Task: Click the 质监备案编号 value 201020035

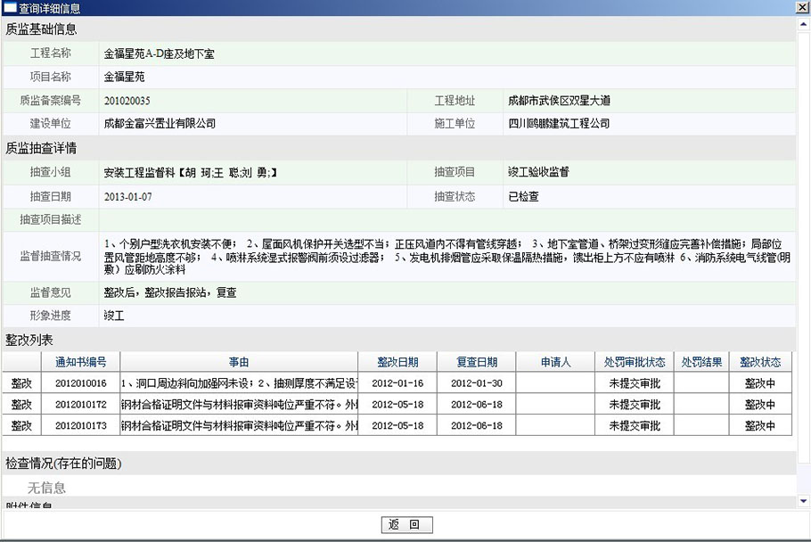Action: coord(127,101)
